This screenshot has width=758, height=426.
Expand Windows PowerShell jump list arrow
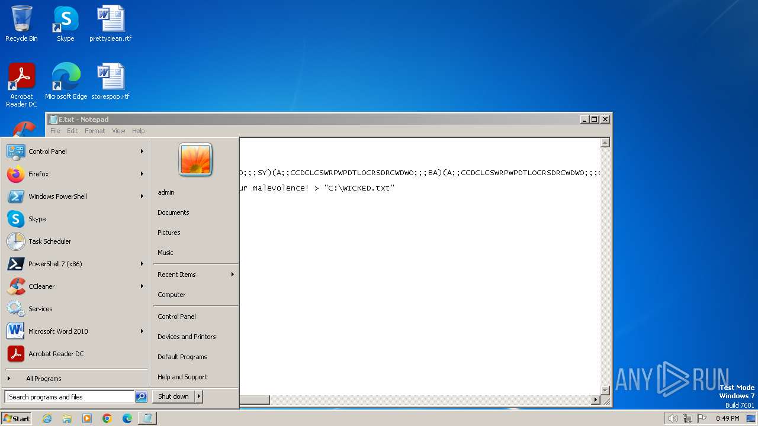142,196
